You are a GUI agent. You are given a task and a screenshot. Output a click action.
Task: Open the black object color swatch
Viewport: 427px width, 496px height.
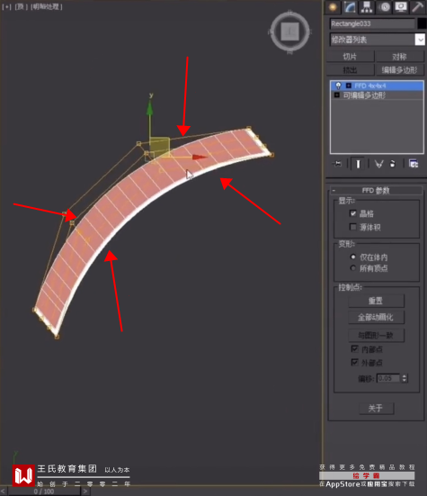[x=422, y=23]
